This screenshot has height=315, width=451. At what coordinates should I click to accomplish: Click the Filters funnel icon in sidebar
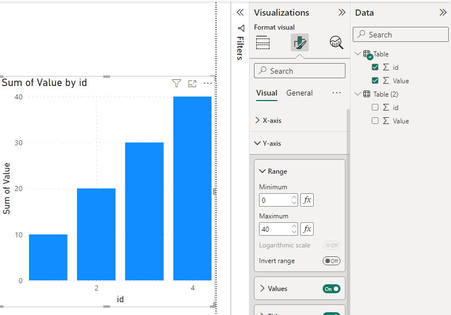pyautogui.click(x=241, y=28)
